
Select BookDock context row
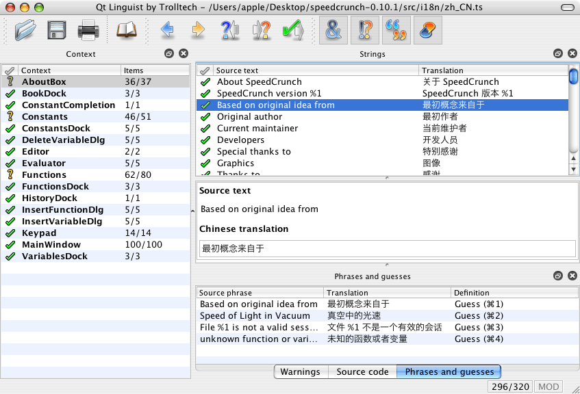(x=95, y=94)
